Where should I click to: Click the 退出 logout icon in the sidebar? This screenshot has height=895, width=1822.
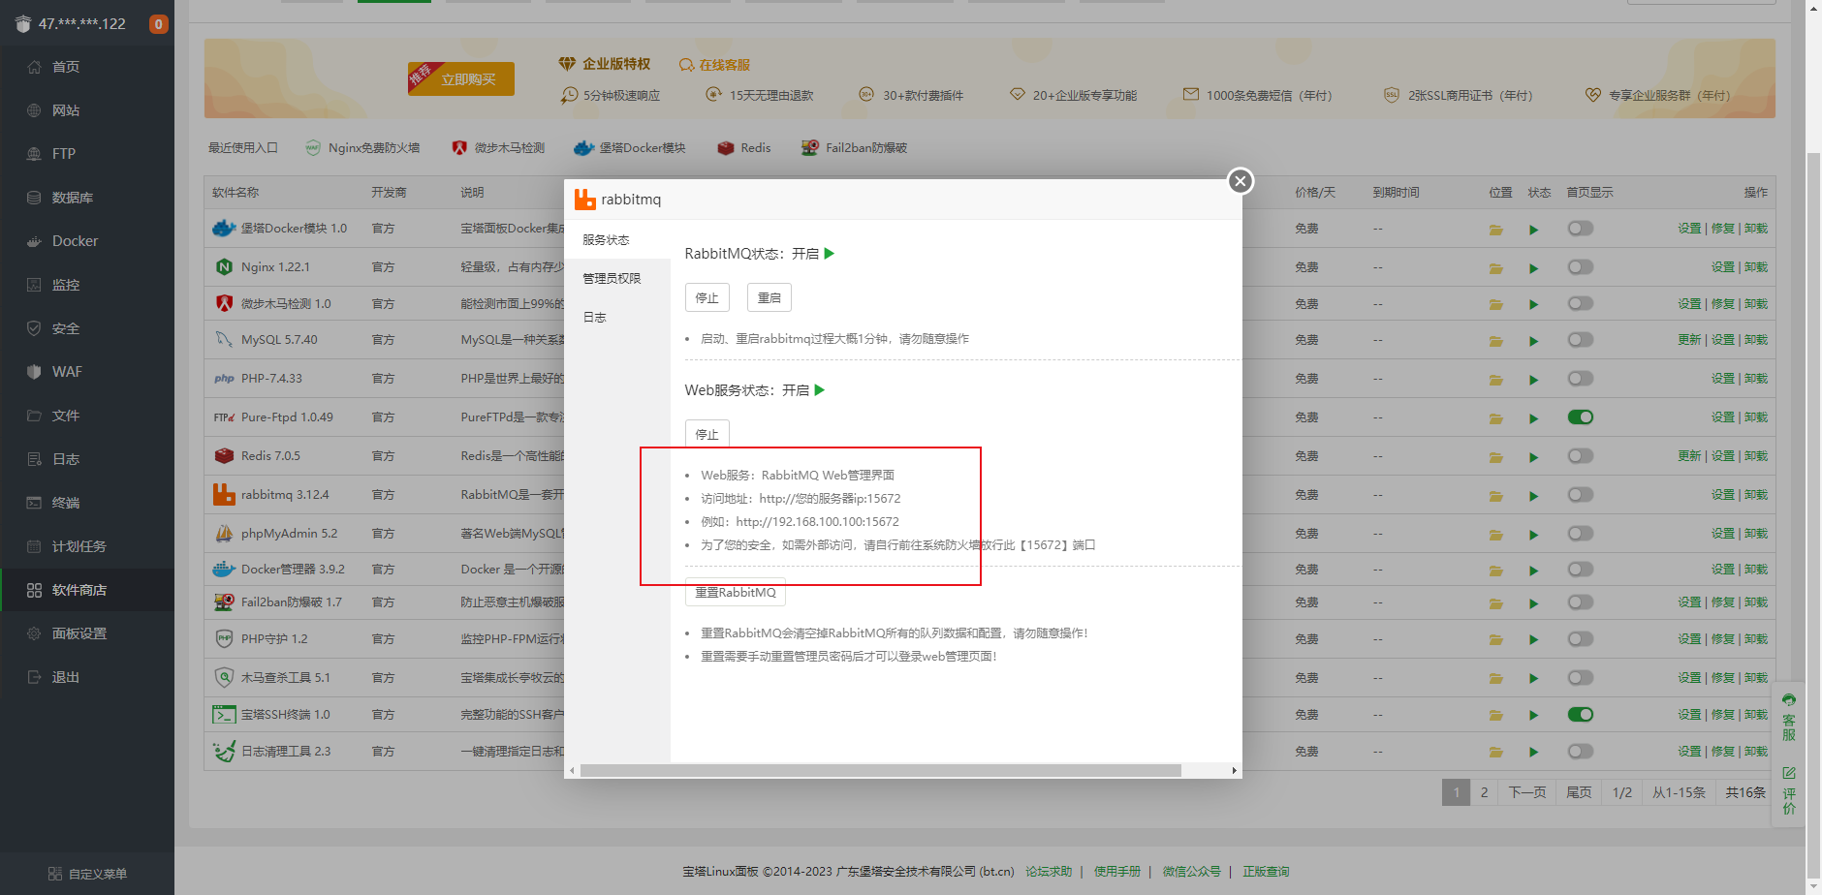coord(34,677)
